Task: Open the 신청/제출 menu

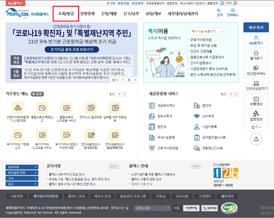Action: point(109,14)
